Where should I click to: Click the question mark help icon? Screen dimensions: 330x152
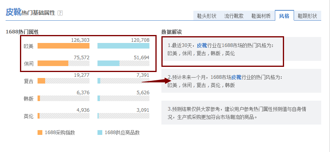[x=60, y=13]
